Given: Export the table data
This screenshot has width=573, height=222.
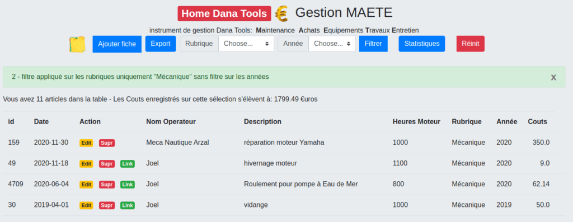Looking at the screenshot, I should tap(161, 44).
